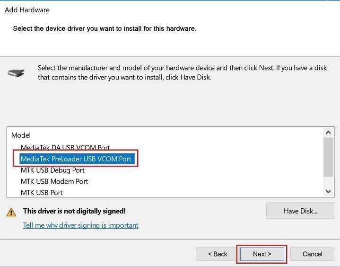The height and width of the screenshot is (267, 340).
Task: Click the Add Hardware window title
Action: (27, 10)
